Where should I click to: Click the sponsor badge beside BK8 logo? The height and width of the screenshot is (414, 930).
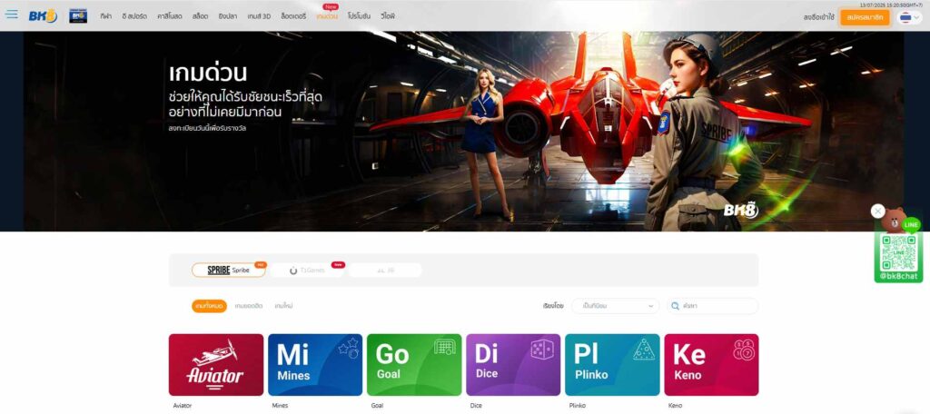tap(78, 16)
